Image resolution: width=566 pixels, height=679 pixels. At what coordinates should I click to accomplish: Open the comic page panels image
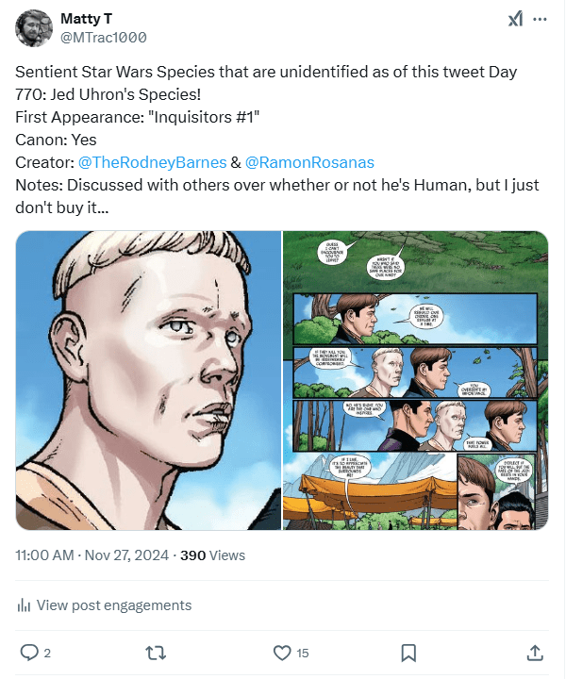pos(416,380)
